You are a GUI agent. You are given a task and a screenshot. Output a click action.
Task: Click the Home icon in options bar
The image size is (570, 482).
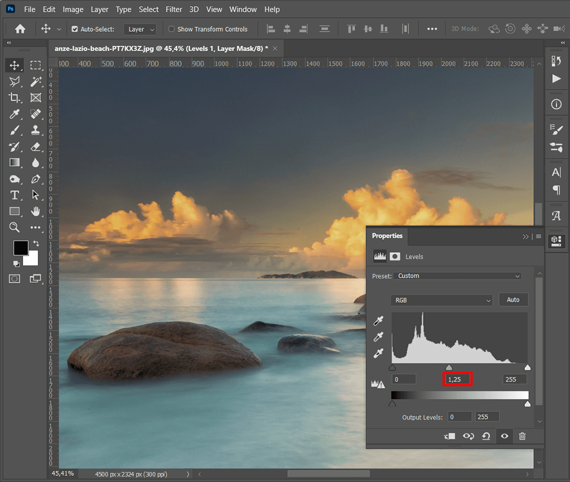click(x=21, y=29)
